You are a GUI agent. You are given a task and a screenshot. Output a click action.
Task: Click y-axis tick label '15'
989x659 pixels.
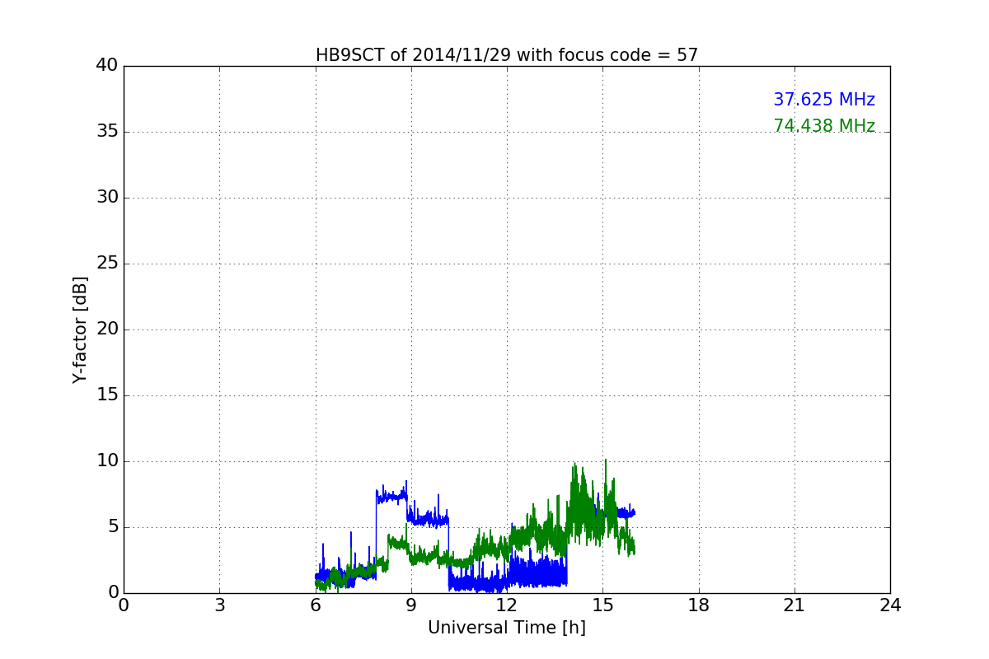[x=107, y=395]
